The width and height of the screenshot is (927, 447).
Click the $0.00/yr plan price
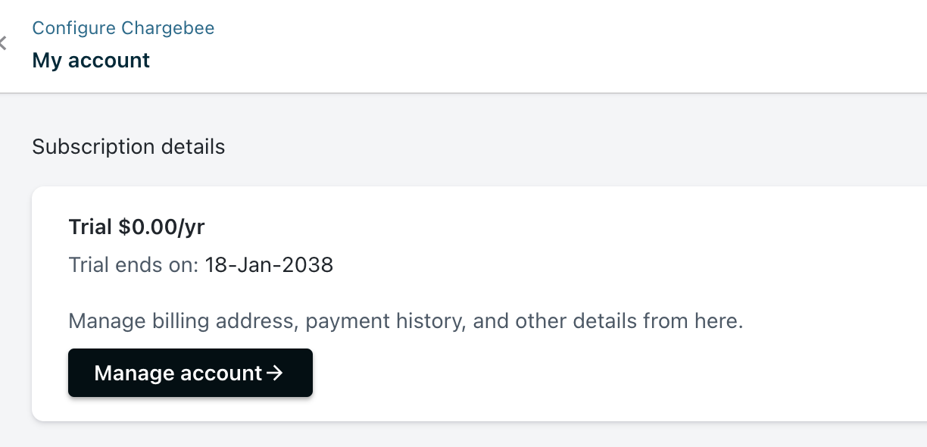[x=161, y=227]
